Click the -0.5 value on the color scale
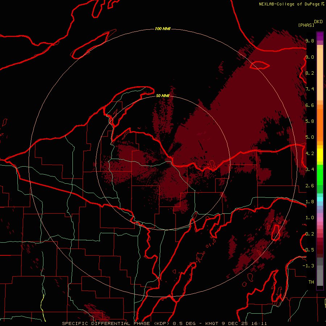326x326 pixels. tap(308, 250)
